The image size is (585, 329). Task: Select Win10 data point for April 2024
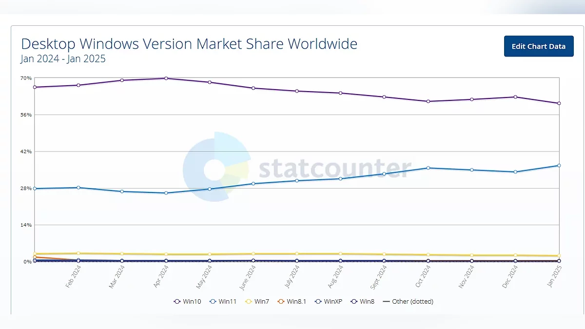tap(166, 78)
